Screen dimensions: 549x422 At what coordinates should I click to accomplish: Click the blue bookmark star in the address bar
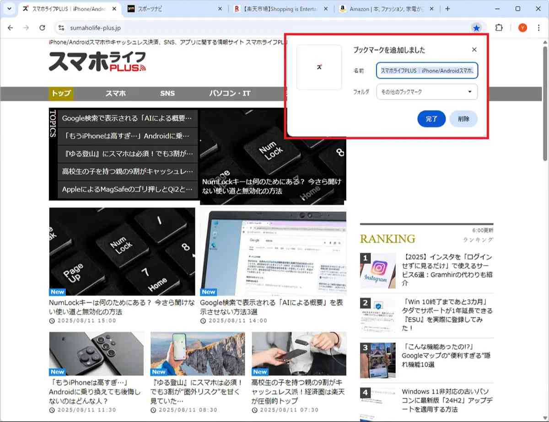click(477, 28)
